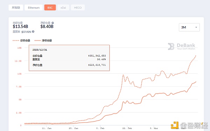
Task: Select the BSC chain tab
Action: 50,8
